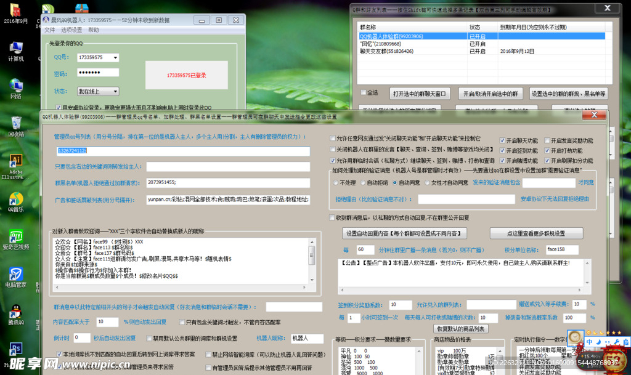Click the welcome message box horizontal scrollbar
Image resolution: width=631 pixels, height=375 pixels.
181,288
